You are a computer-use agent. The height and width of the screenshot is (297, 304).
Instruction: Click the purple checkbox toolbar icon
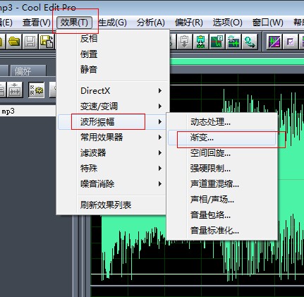click(291, 42)
